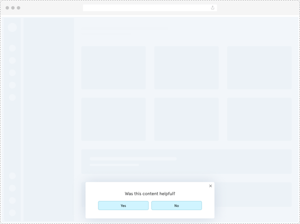This screenshot has width=300, height=224.
Task: Click the browser address bar field
Action: [150, 8]
